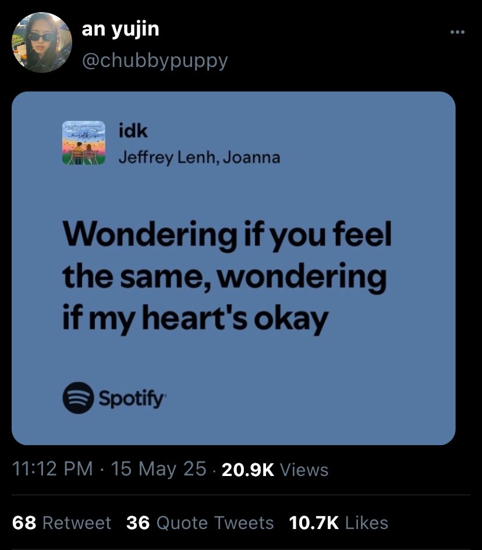Open the 20.9K Views analytics
The image size is (482, 550).
275,470
